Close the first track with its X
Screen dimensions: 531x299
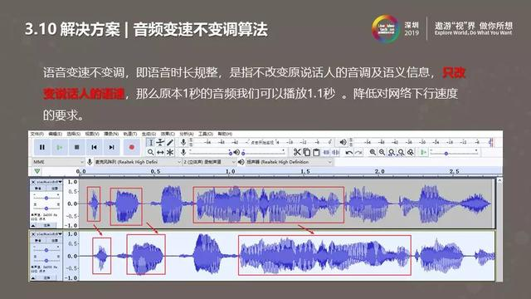33,182
